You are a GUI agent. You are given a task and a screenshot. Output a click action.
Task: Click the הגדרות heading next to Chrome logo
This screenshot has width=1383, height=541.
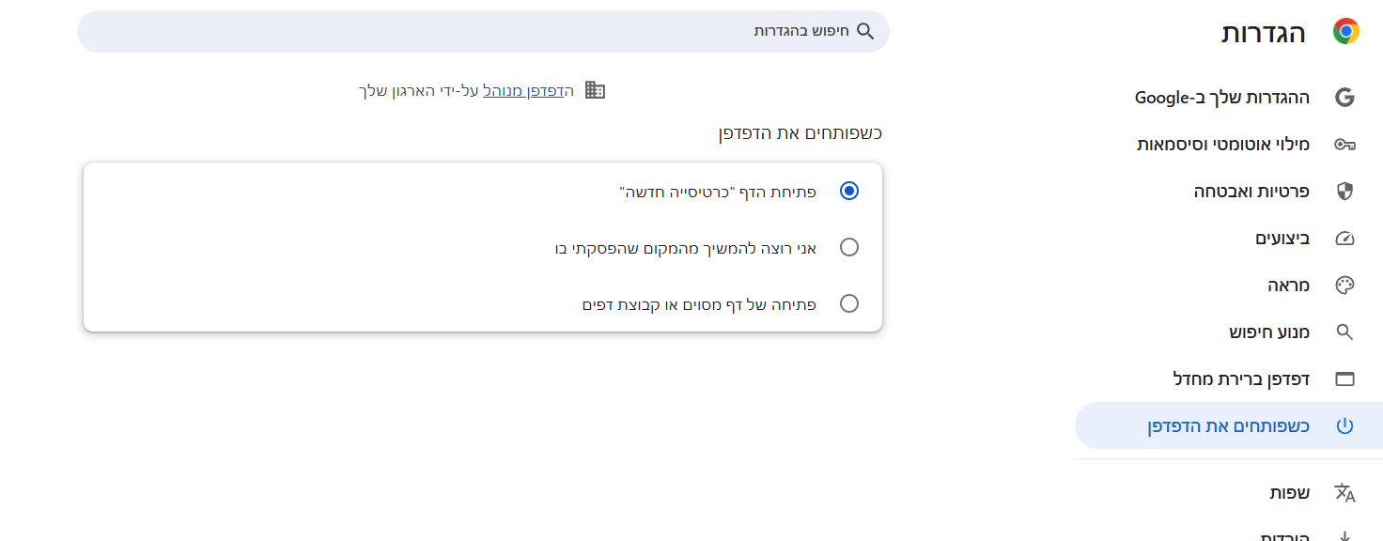(x=1279, y=32)
